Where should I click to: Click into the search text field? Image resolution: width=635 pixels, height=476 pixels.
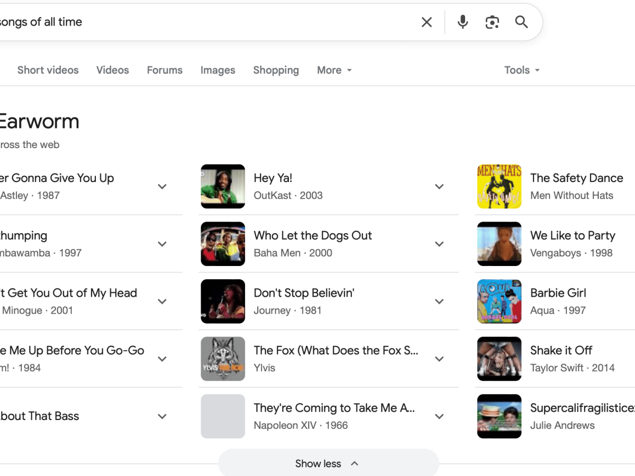pyautogui.click(x=212, y=22)
